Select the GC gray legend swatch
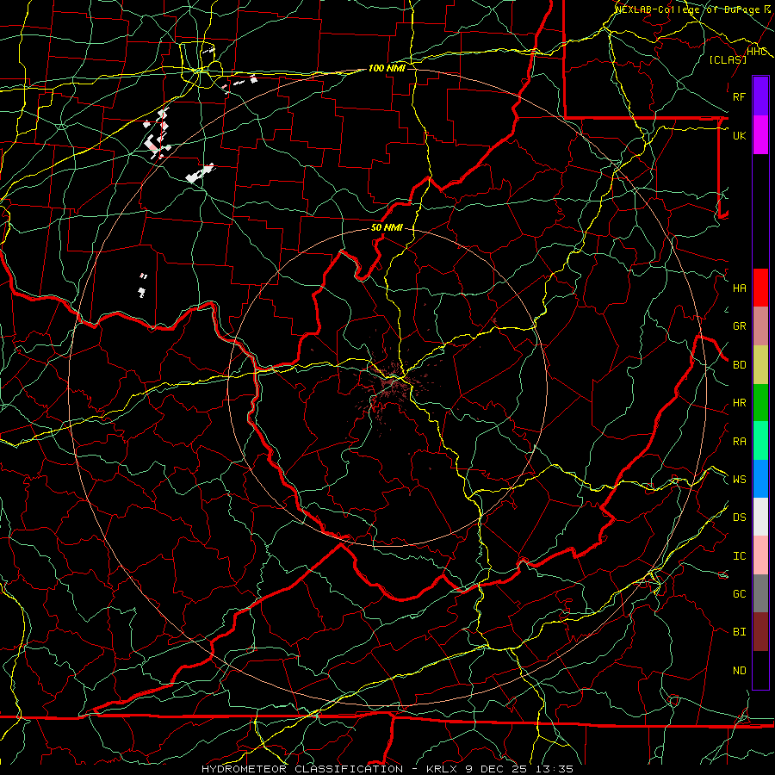The height and width of the screenshot is (775, 775). tap(760, 593)
